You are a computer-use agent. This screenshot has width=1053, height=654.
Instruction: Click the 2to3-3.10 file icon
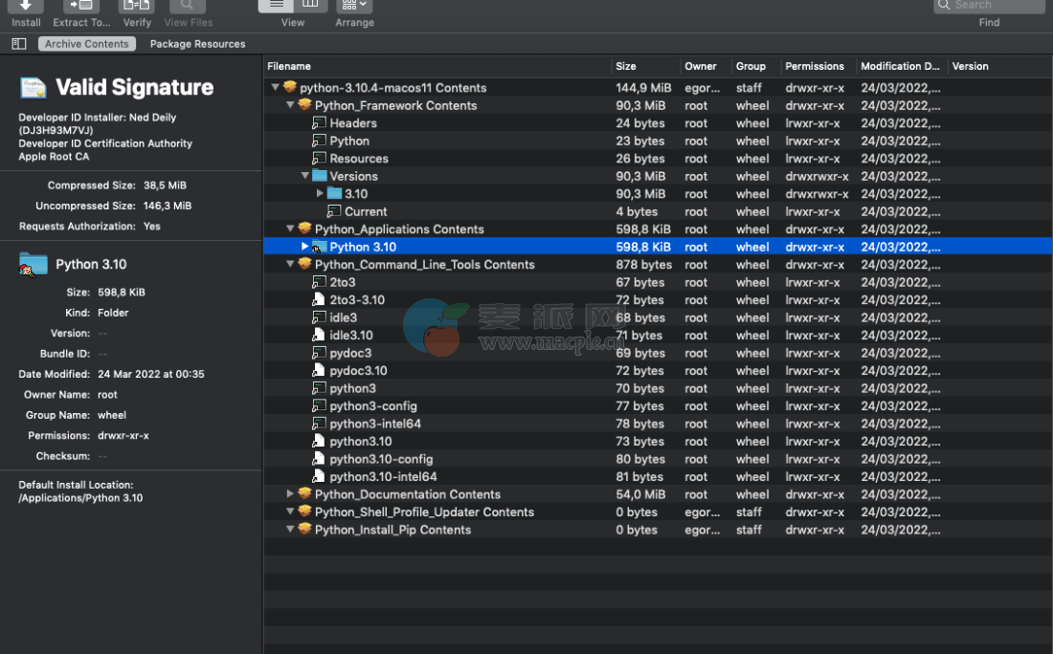point(319,300)
